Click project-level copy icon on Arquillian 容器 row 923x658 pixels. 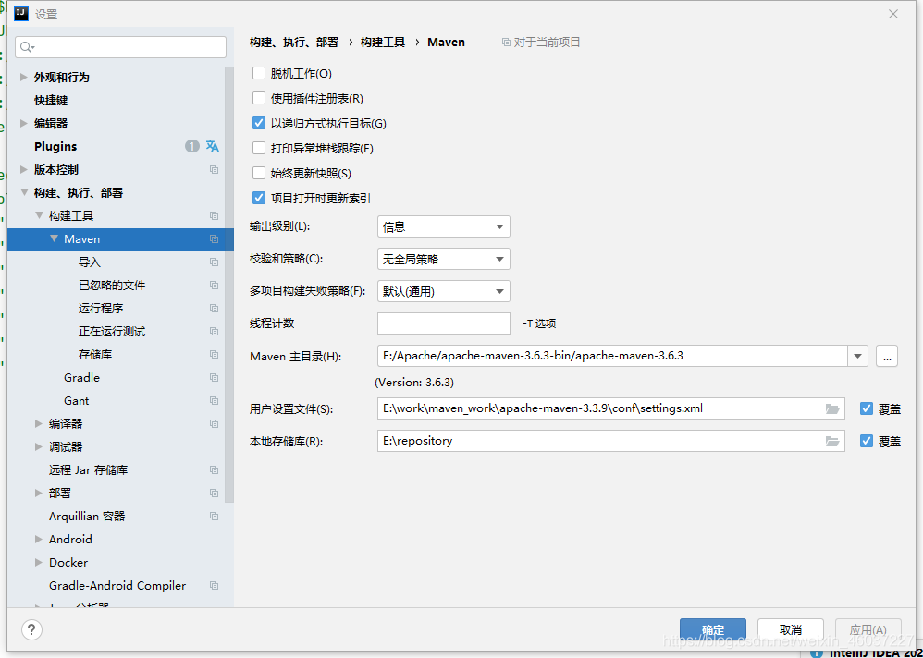pyautogui.click(x=214, y=517)
